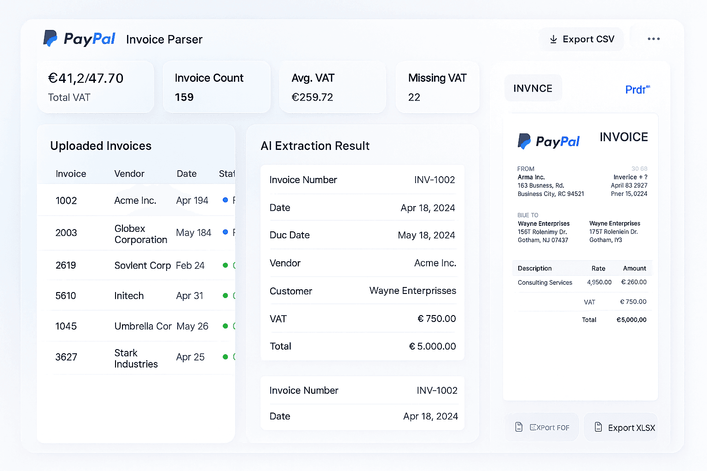This screenshot has width=707, height=471.
Task: Select invoice 2619 row
Action: click(136, 265)
